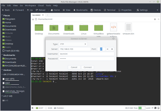
Task: Open the Edit menu
Action: pos(9,6)
